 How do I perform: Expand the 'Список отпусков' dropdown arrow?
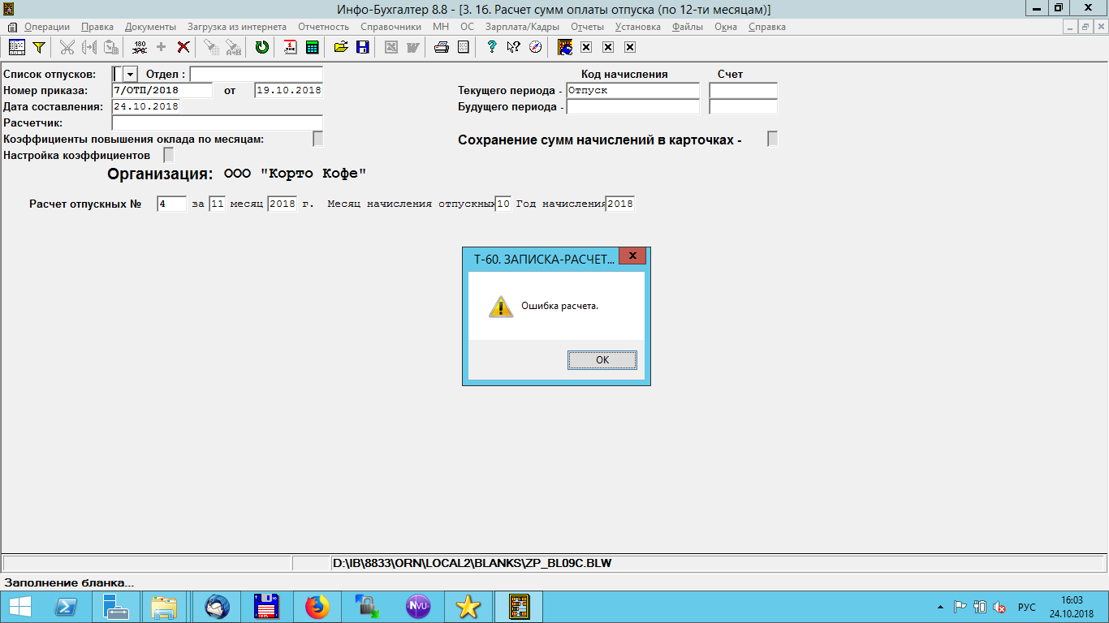(130, 74)
